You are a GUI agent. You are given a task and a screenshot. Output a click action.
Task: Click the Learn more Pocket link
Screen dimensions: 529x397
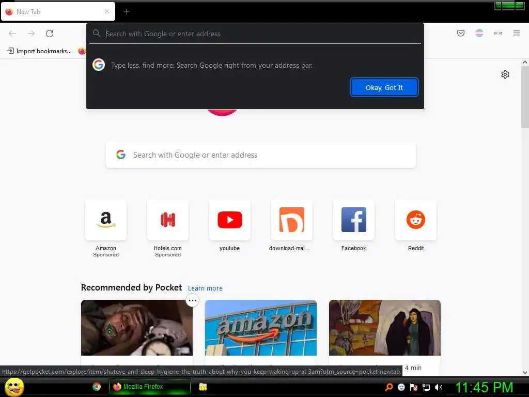coord(205,288)
